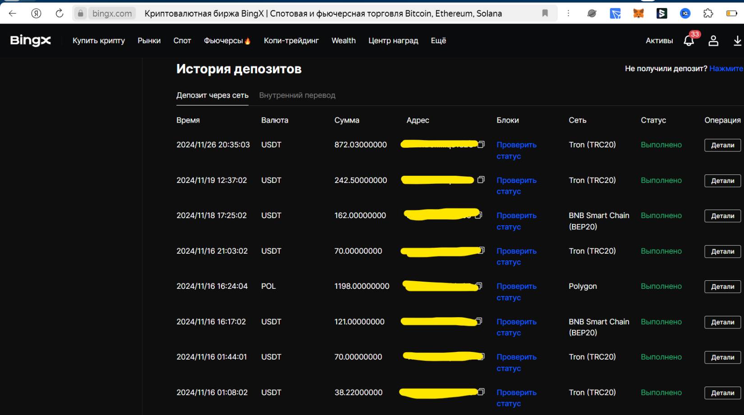Switch to Внутренний перевод tab
Viewport: 744px width, 415px height.
click(x=297, y=95)
